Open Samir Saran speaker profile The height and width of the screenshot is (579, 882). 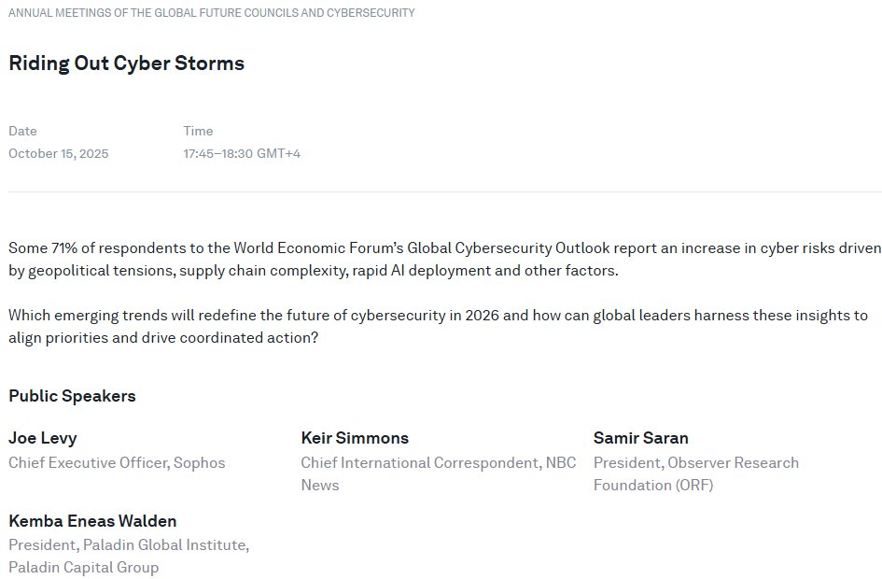point(641,438)
